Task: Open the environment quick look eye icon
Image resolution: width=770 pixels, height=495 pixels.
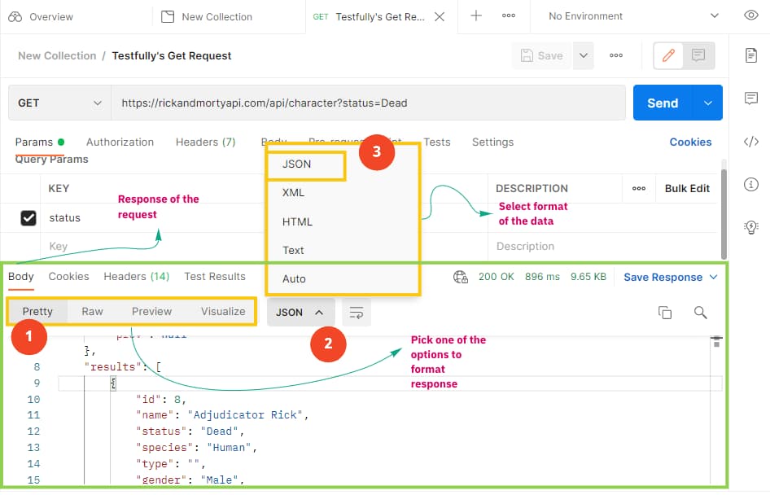Action: [750, 15]
